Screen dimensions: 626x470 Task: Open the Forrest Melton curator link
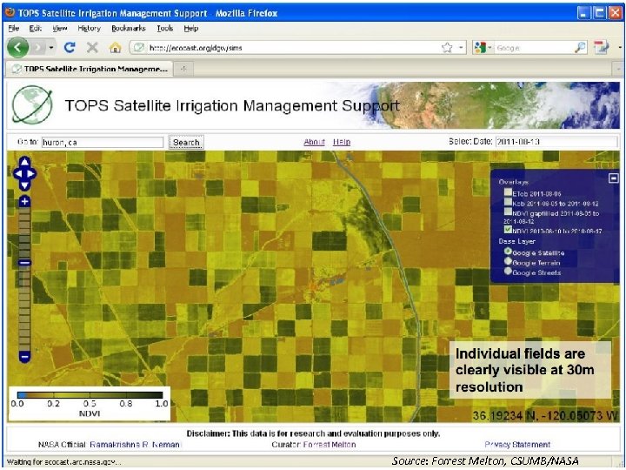330,445
